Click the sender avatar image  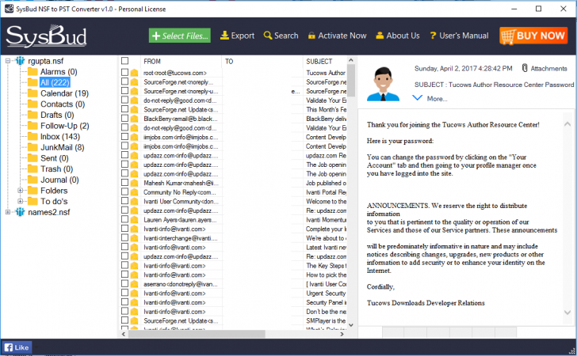point(383,84)
